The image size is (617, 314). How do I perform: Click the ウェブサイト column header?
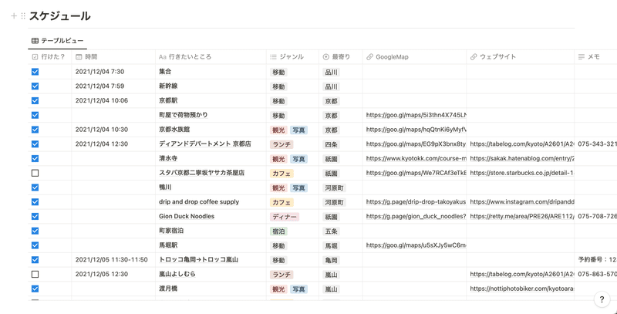point(520,56)
